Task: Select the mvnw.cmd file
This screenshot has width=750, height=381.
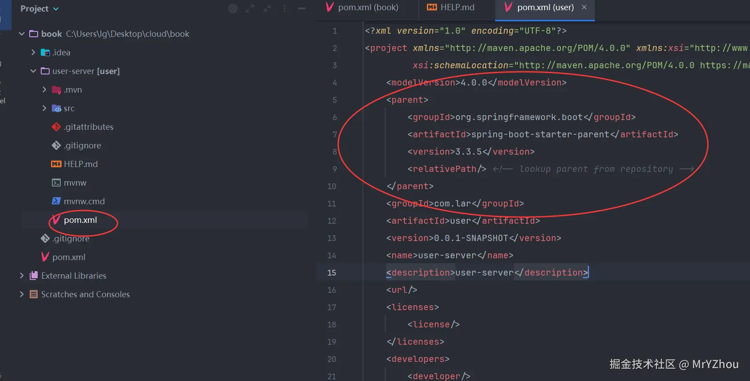Action: point(84,201)
